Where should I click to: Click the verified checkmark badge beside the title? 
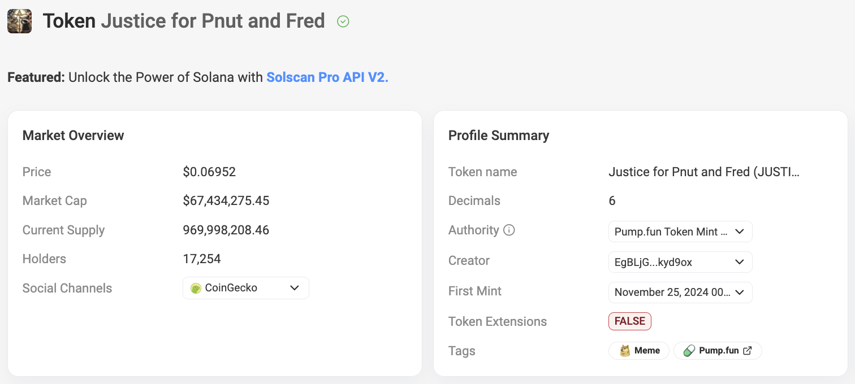coord(343,21)
